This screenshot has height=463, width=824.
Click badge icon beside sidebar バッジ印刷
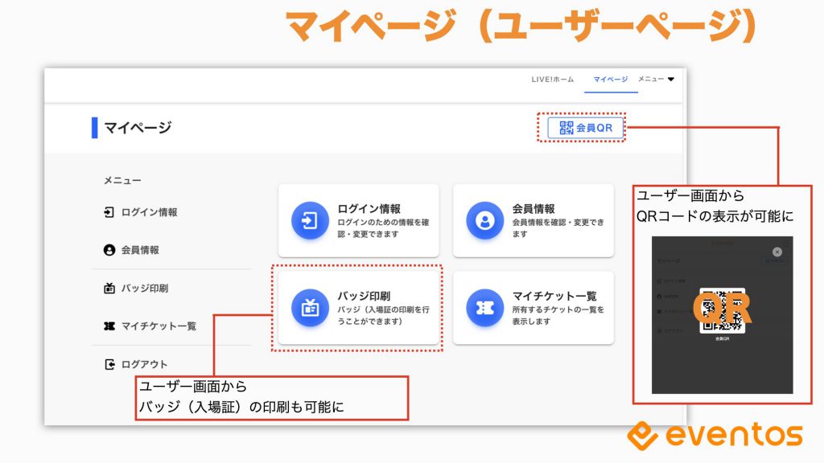pos(109,288)
